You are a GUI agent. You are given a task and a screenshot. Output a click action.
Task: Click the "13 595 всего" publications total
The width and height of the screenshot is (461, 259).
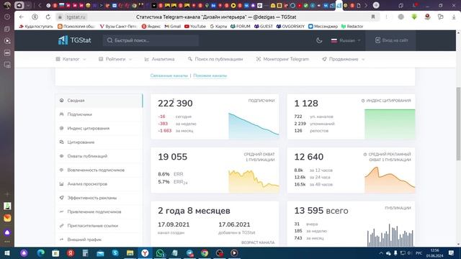(x=321, y=211)
